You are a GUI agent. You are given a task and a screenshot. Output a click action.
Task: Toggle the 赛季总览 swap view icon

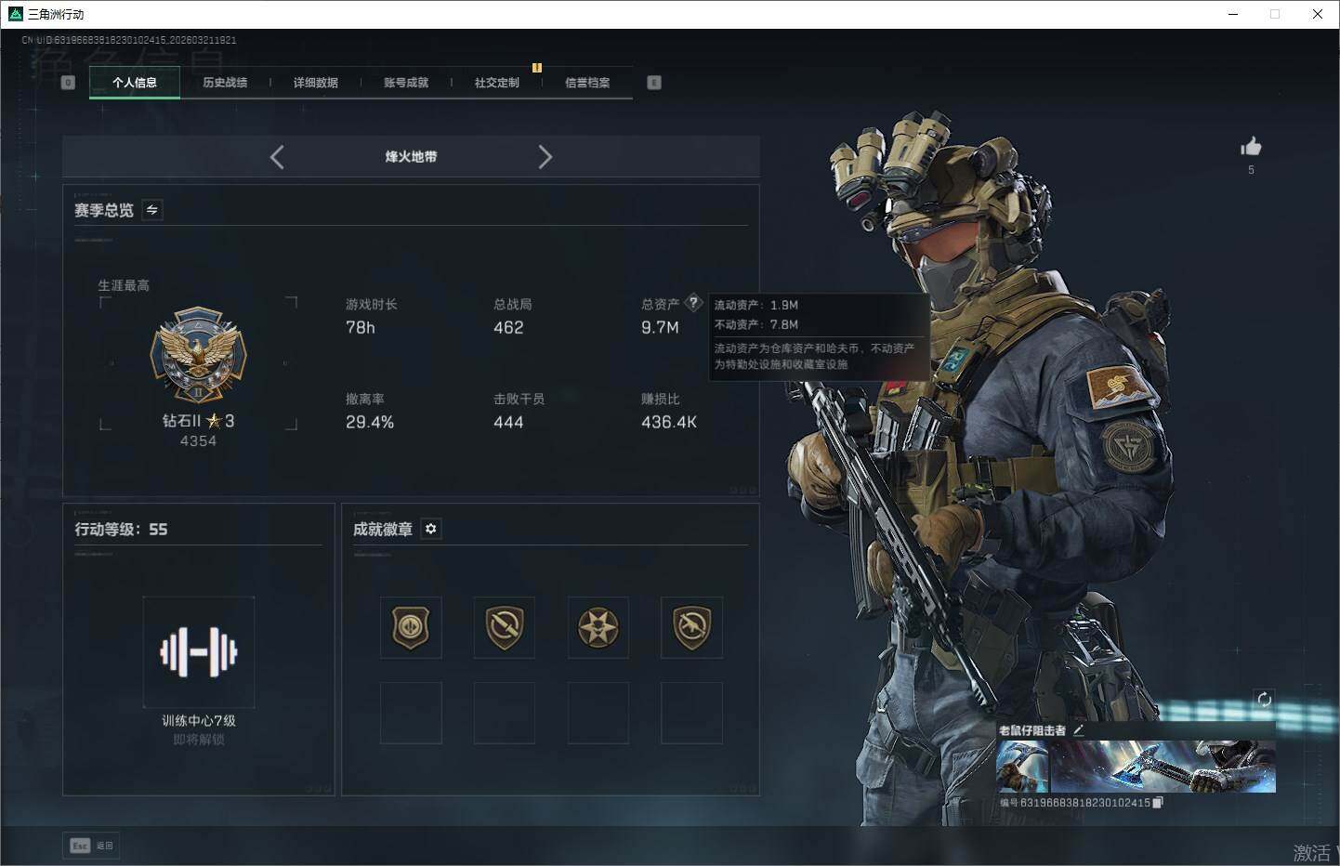click(152, 210)
